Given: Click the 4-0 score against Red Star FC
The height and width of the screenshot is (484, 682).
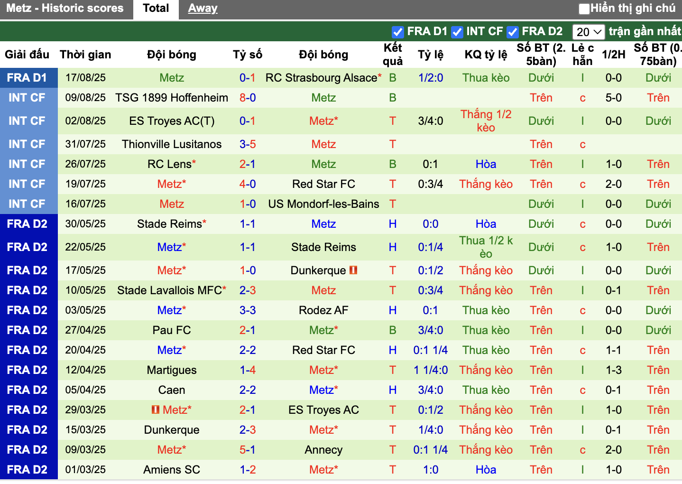Looking at the screenshot, I should coord(248,184).
